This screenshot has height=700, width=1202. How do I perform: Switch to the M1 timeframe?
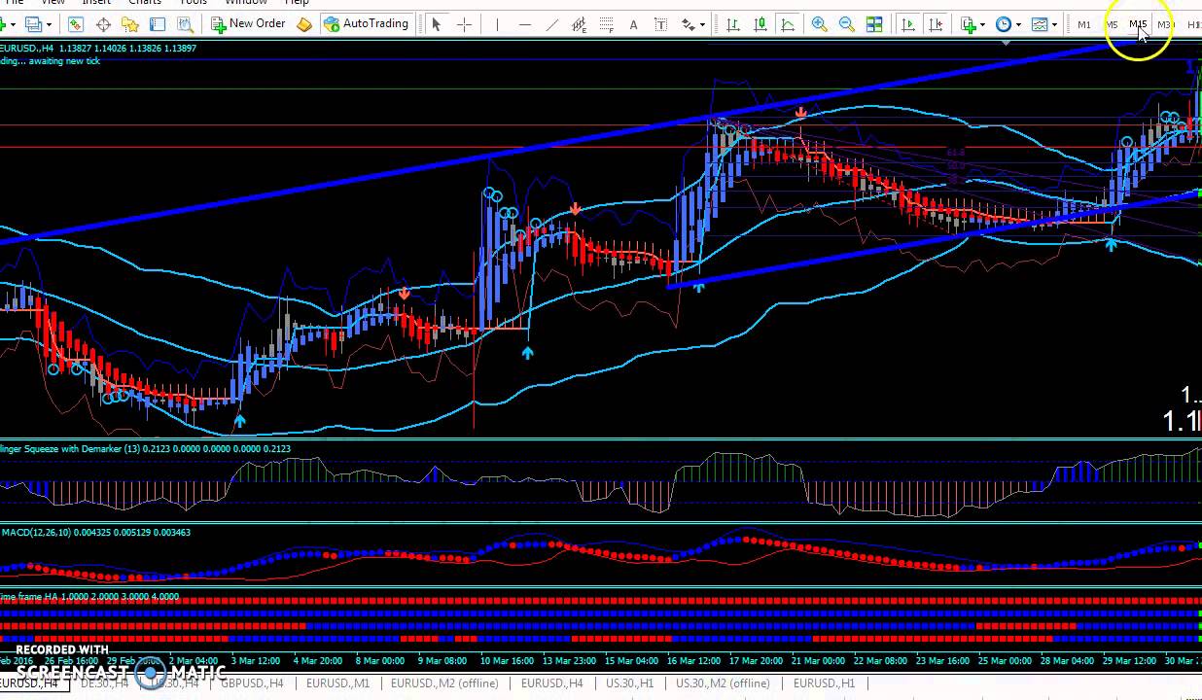click(x=1084, y=24)
